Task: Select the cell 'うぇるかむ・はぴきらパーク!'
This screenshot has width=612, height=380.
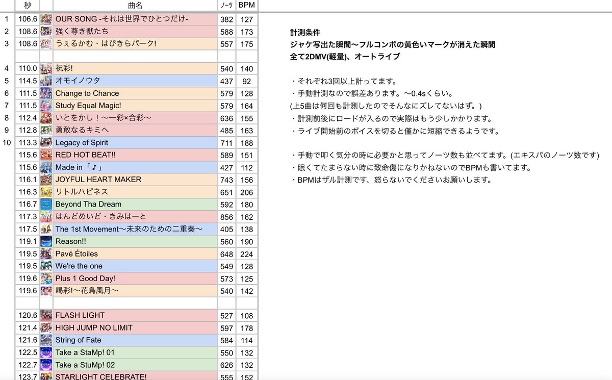Action: click(135, 44)
